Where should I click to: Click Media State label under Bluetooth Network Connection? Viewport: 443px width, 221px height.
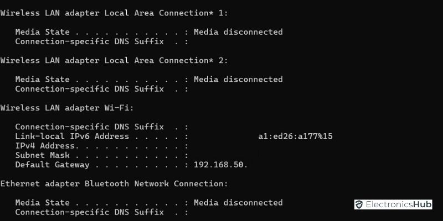pos(42,203)
